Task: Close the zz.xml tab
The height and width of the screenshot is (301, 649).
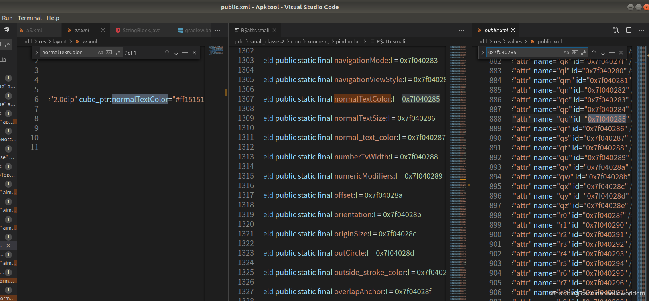Action: pyautogui.click(x=103, y=30)
